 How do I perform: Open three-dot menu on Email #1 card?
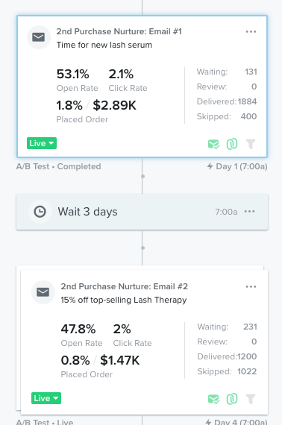(251, 32)
